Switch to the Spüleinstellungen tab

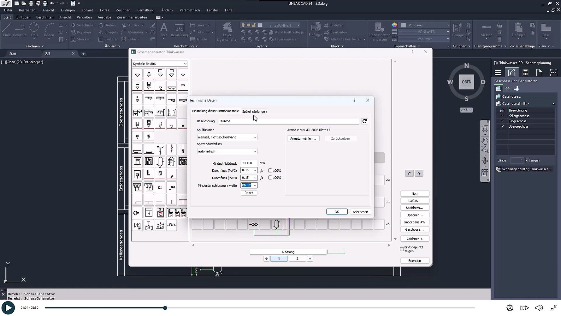click(x=254, y=112)
